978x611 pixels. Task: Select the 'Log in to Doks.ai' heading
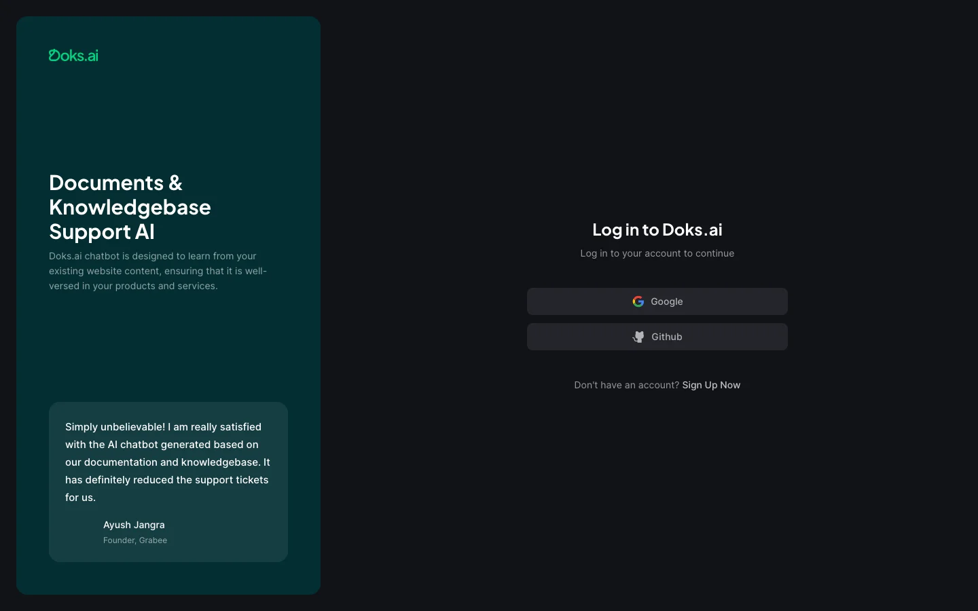pos(657,229)
